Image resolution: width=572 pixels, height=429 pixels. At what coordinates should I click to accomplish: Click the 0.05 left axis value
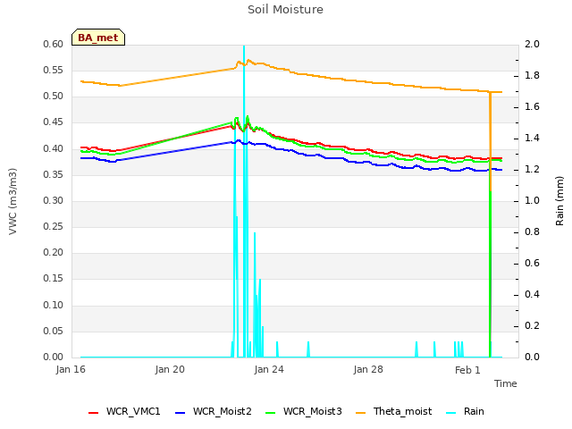54,332
